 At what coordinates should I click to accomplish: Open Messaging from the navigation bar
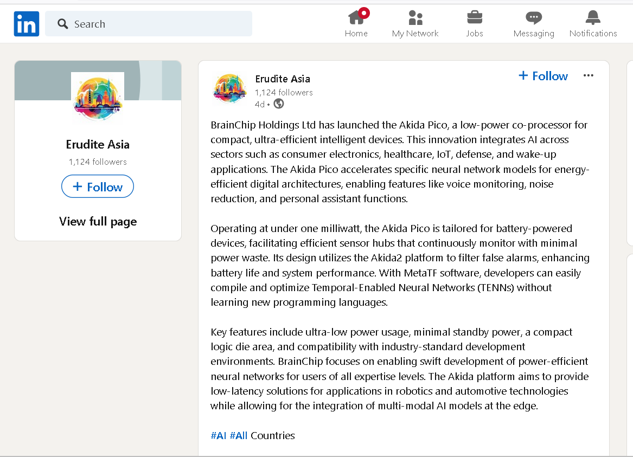[x=534, y=23]
